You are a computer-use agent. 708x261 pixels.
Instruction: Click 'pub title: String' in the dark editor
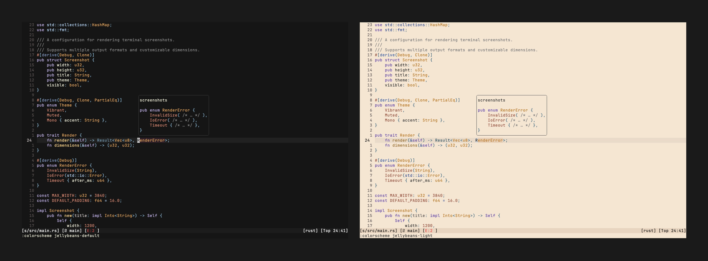(69, 75)
